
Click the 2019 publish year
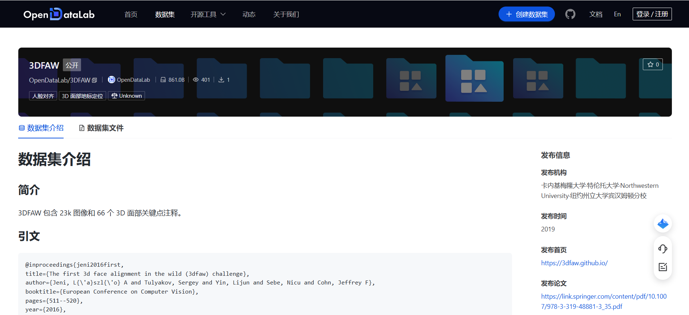[x=548, y=229]
